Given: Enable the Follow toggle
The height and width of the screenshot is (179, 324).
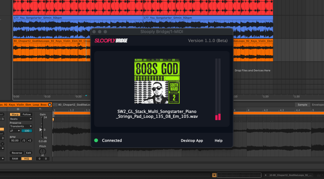Looking at the screenshot, I should (27, 114).
